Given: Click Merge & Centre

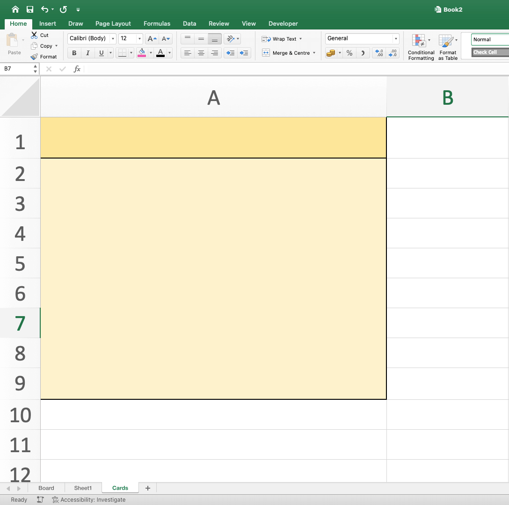Looking at the screenshot, I should 286,53.
